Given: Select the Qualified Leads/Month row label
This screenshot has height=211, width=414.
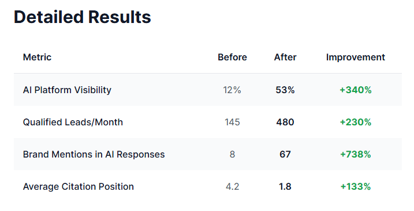Looking at the screenshot, I should click(73, 122).
